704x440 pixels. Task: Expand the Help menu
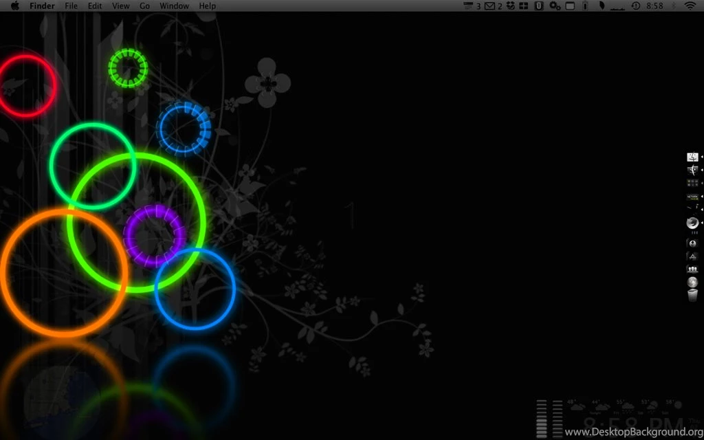[207, 6]
